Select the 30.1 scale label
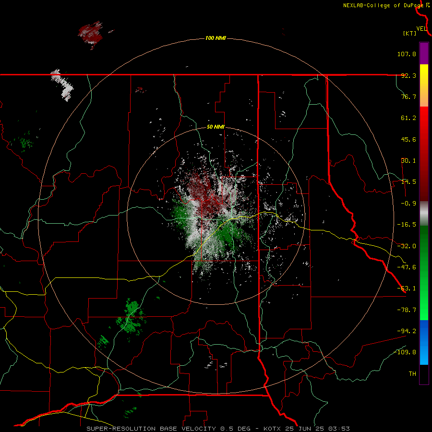 408,161
